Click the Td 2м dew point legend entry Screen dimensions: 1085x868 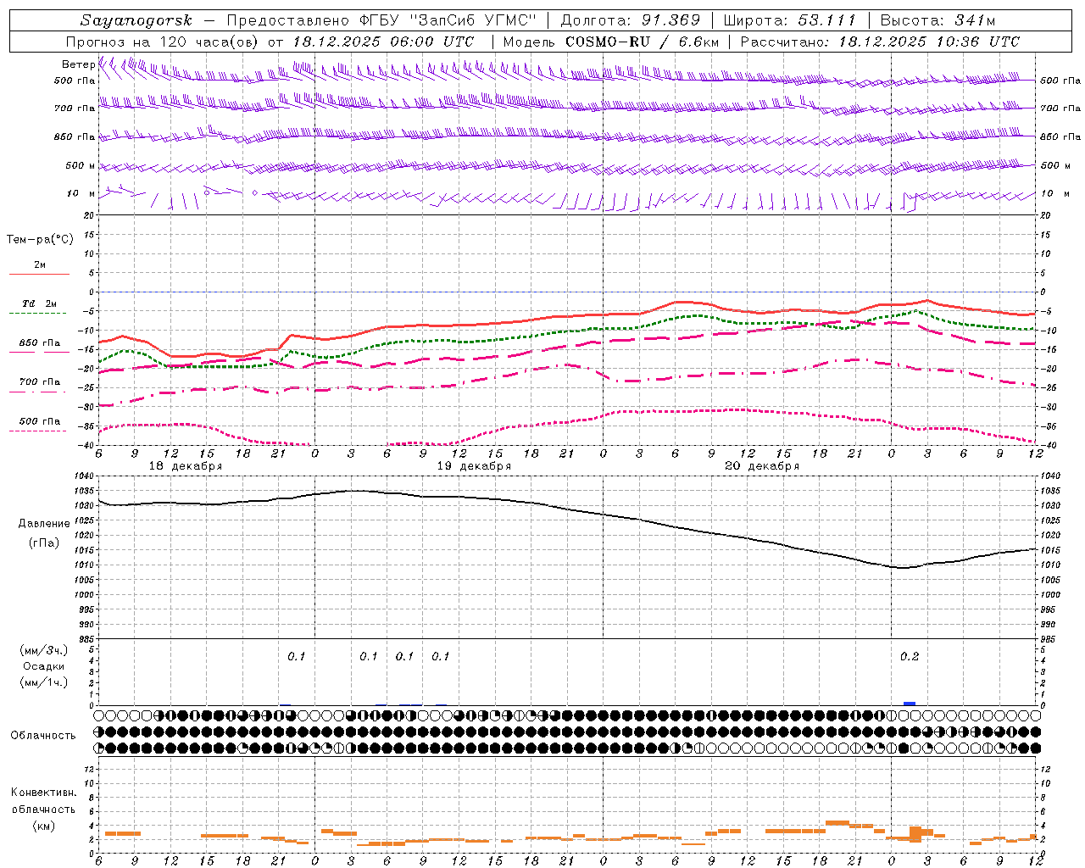pyautogui.click(x=39, y=303)
